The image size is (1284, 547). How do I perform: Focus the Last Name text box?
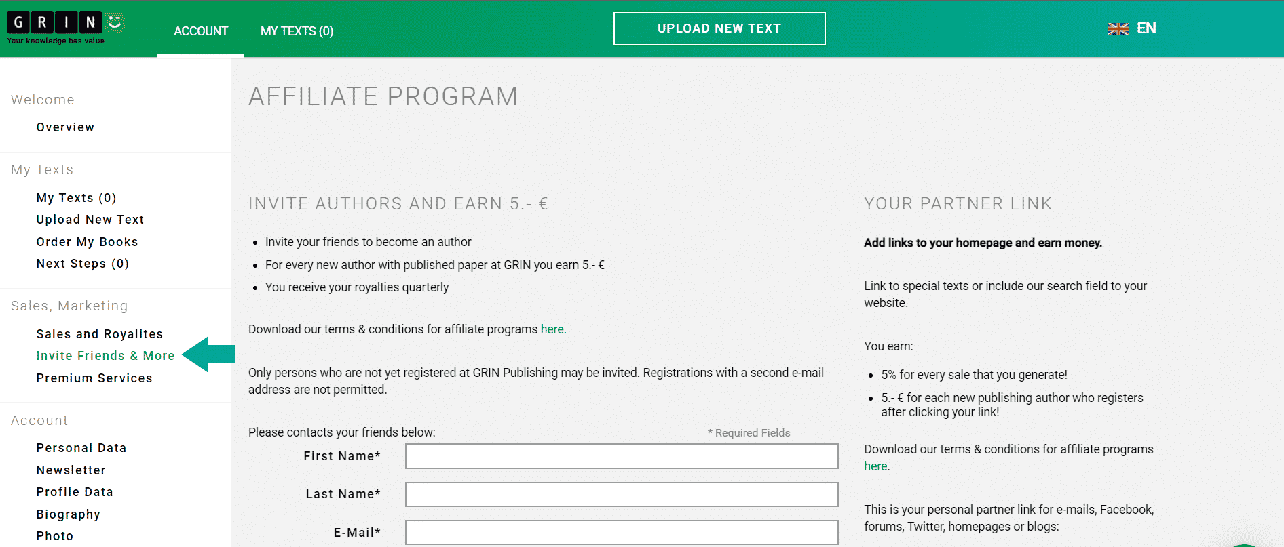(x=621, y=494)
